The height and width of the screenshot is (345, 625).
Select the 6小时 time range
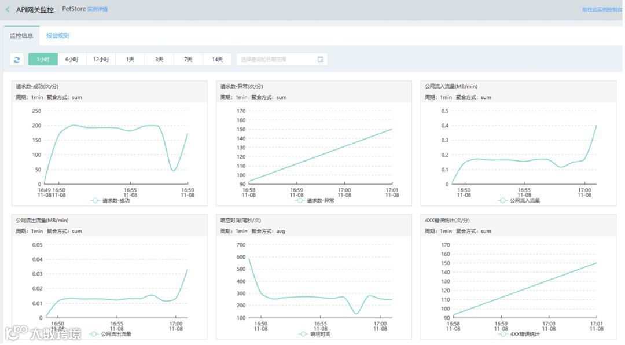72,60
